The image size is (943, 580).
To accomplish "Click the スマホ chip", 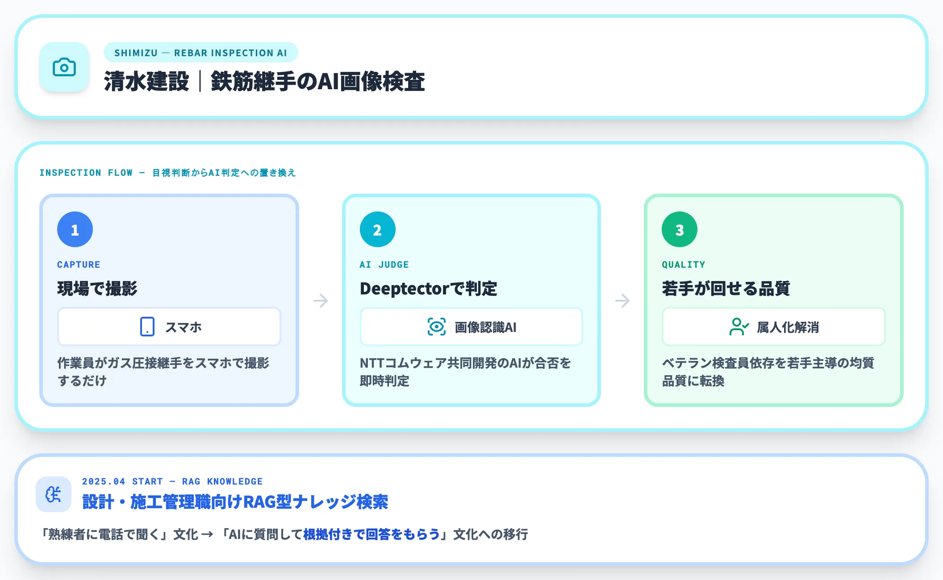I will point(169,327).
